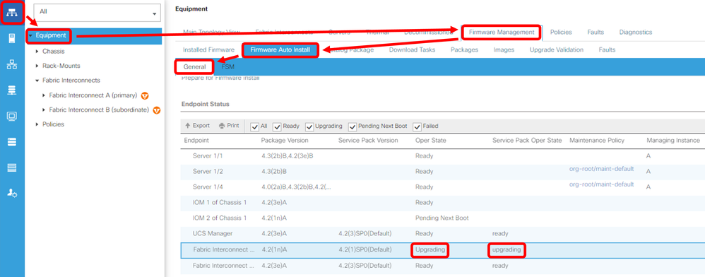
Task: Expand Fabric Interconnect B (subordinate) node
Action: 44,110
